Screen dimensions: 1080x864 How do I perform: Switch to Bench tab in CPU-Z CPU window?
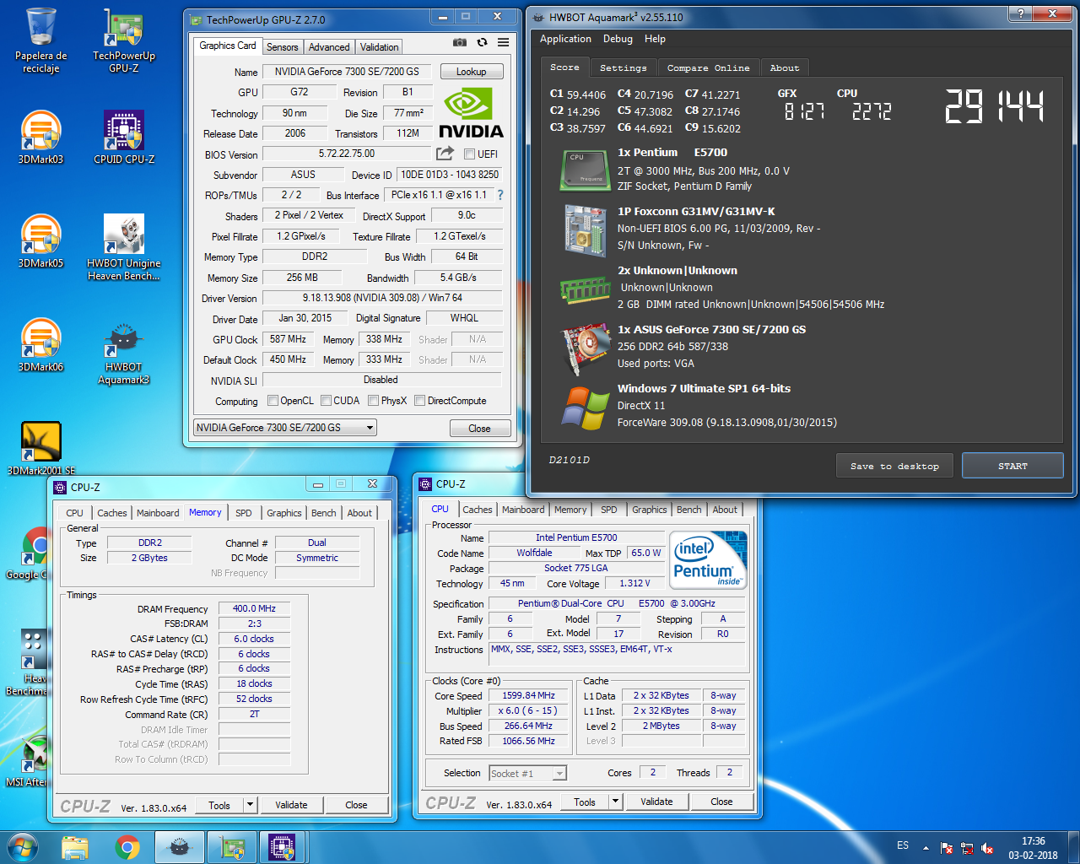click(688, 510)
